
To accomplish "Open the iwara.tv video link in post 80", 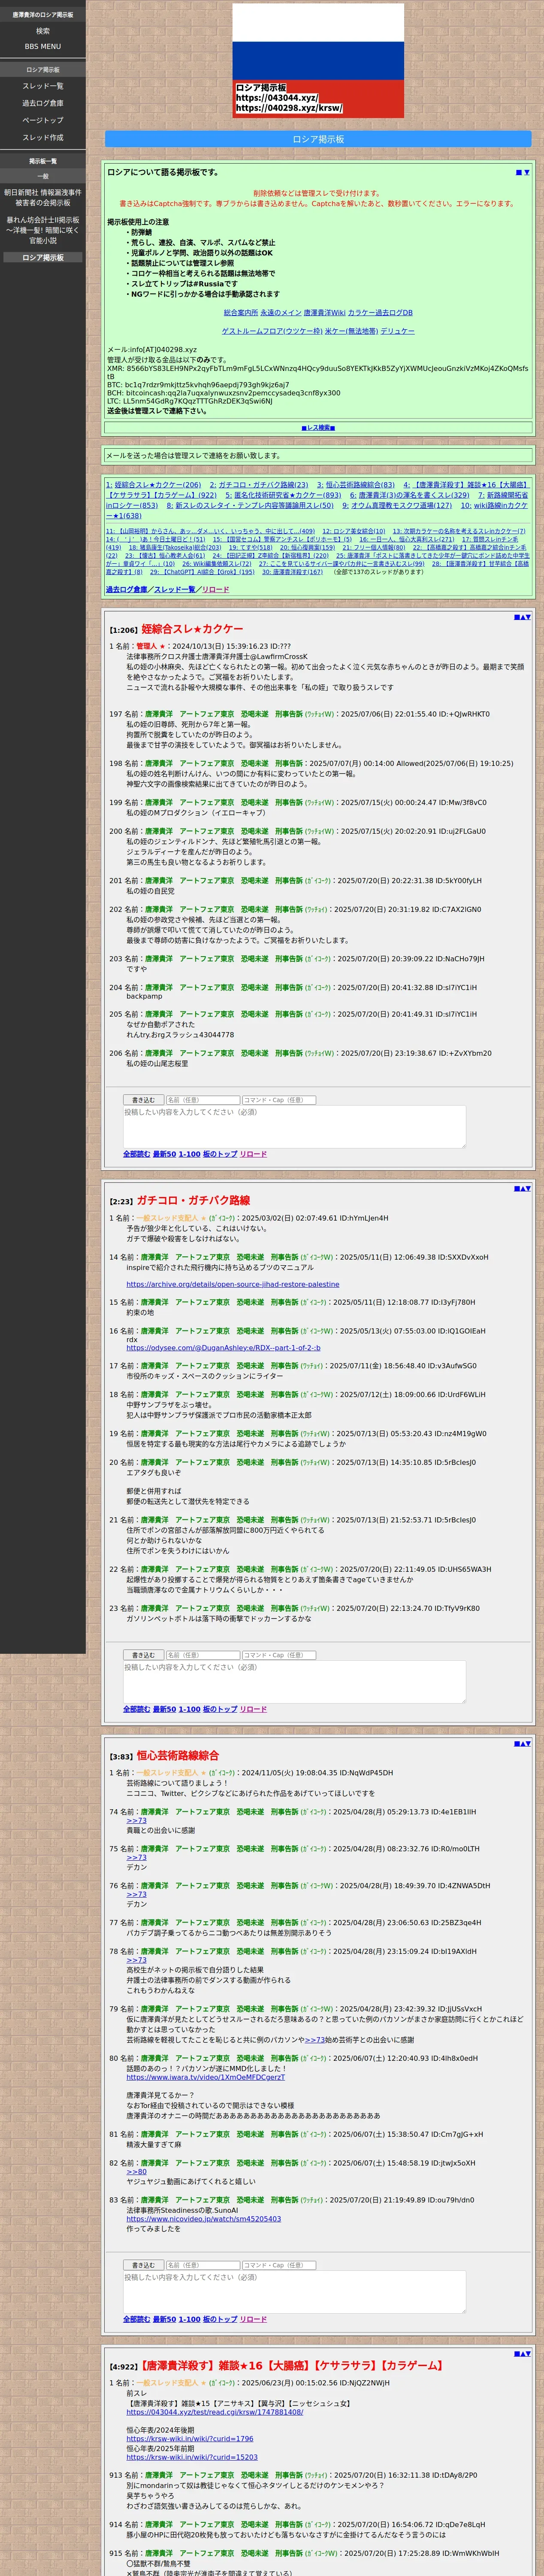I will pyautogui.click(x=205, y=2078).
